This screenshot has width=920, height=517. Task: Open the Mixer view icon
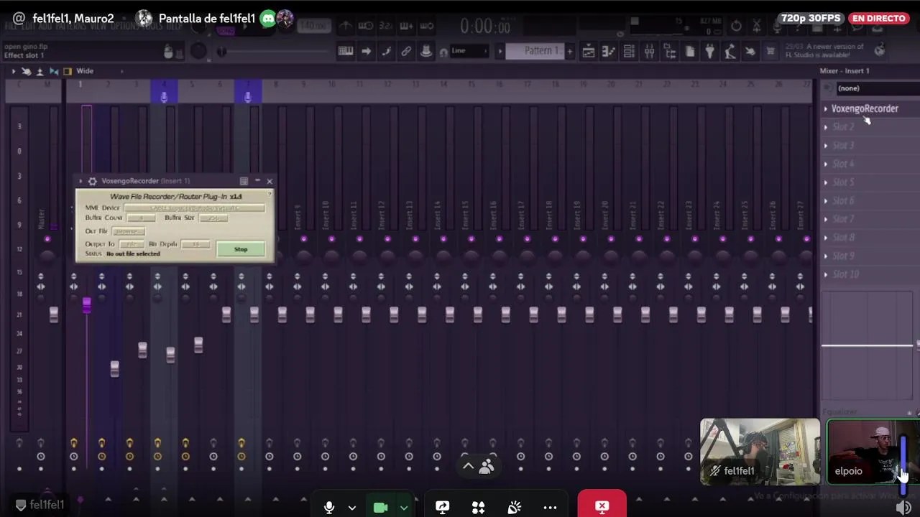tap(649, 51)
